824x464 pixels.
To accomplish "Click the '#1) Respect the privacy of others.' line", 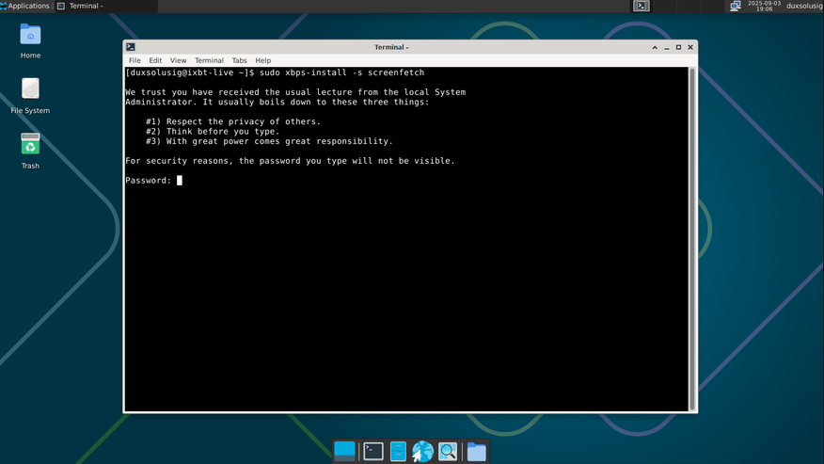I will pos(232,121).
